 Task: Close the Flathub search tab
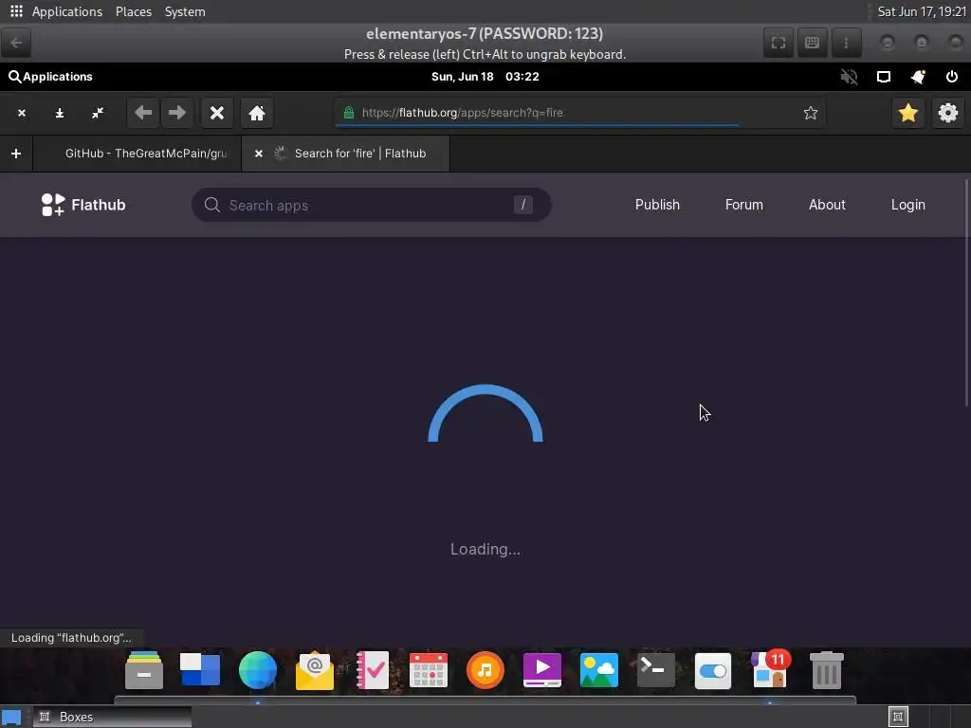[259, 154]
